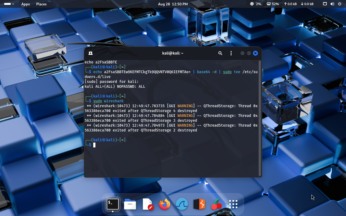
Task: Check the 52% memory indicator
Action: [x=273, y=4]
